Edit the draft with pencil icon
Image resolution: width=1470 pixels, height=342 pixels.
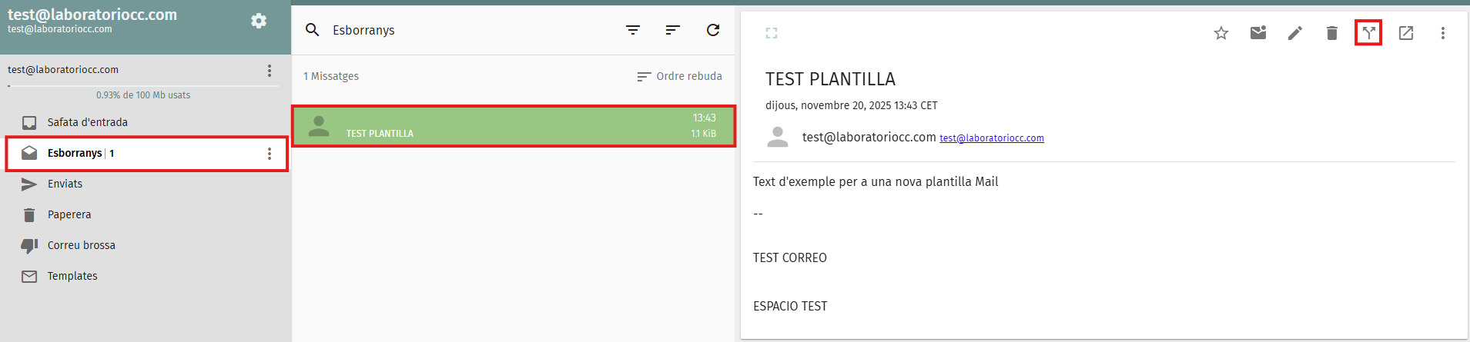[x=1295, y=33]
